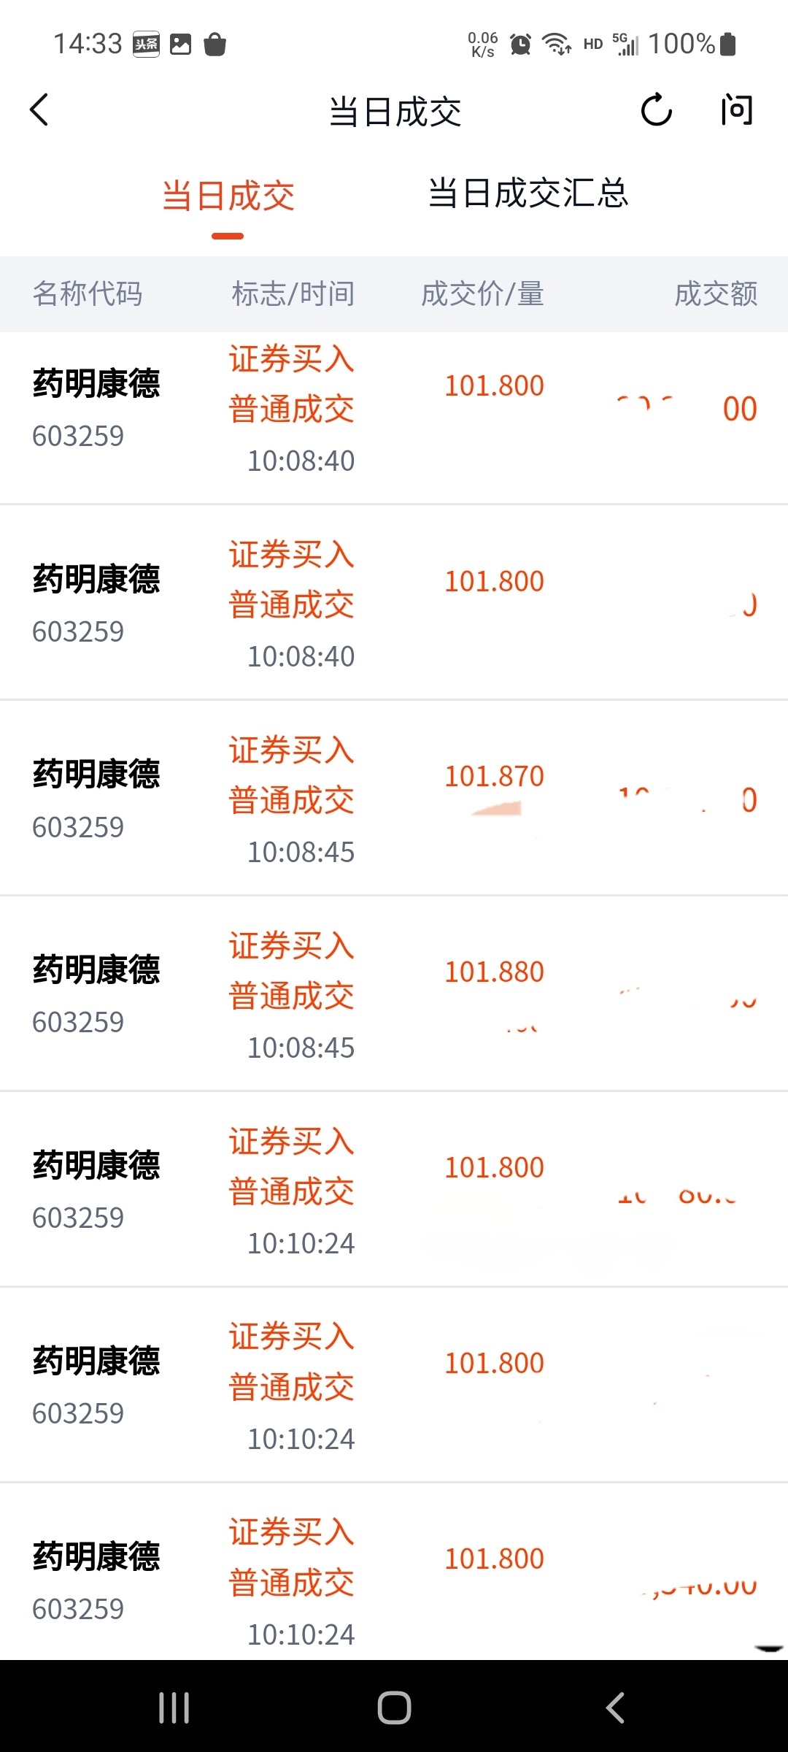Viewport: 788px width, 1752px height.
Task: Tap the 头条 notification icon in the status bar
Action: click(x=146, y=45)
